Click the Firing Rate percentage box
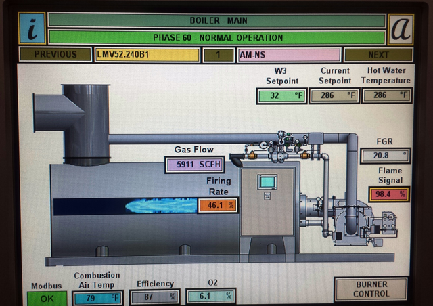 (217, 204)
